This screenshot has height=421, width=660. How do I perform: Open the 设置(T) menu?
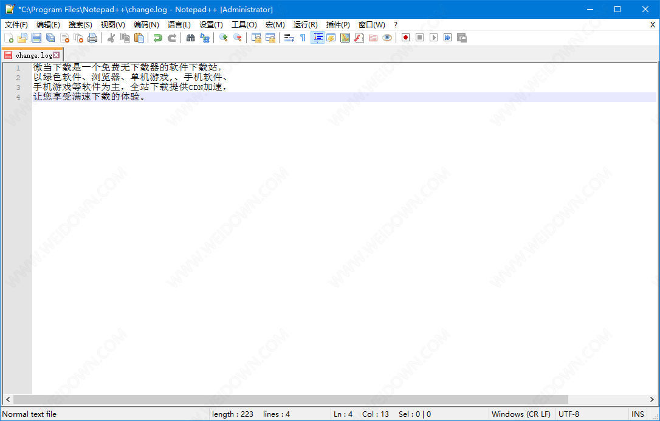[211, 25]
